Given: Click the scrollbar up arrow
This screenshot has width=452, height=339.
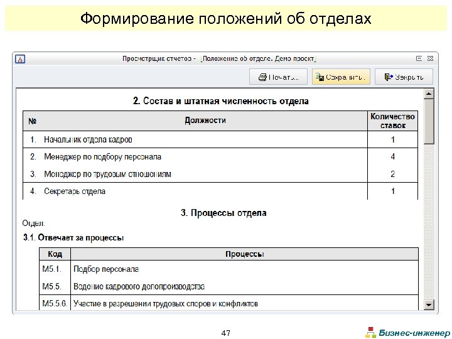Looking at the screenshot, I should click(x=429, y=94).
